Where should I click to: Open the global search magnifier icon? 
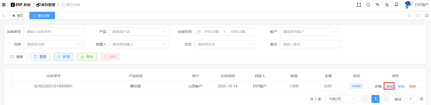(x=368, y=5)
